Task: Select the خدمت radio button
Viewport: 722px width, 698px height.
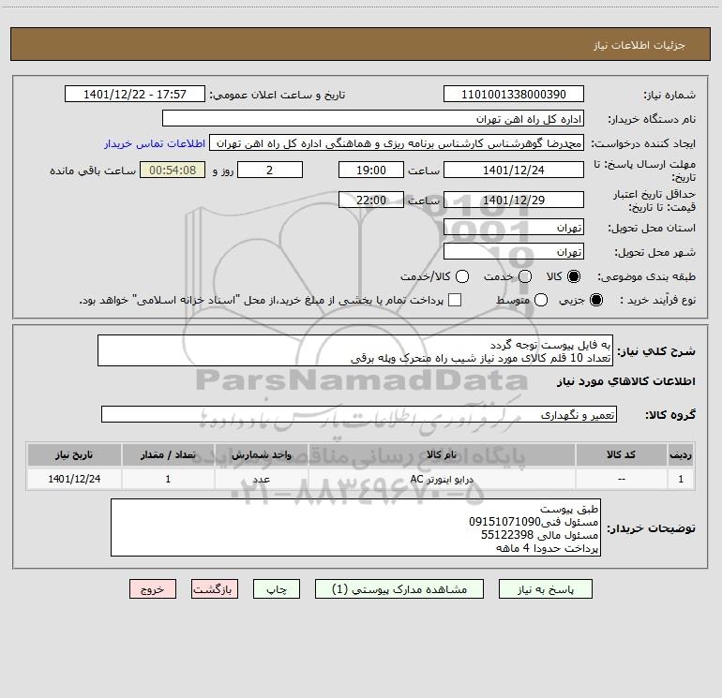Action: point(525,276)
